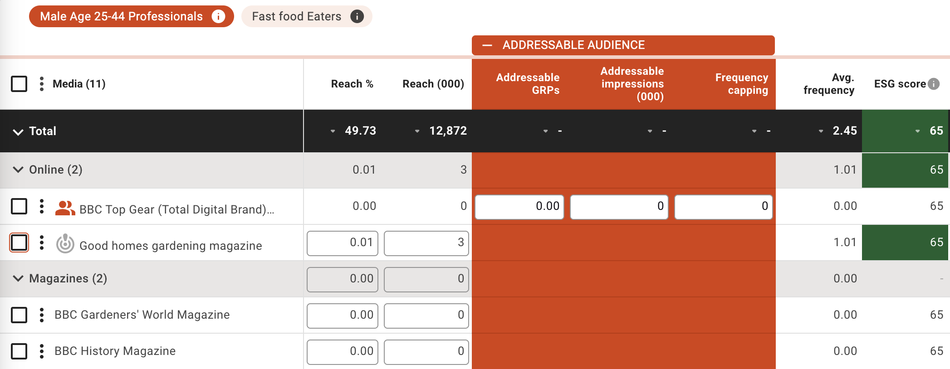Open Total Reach % dropdown arrow
950x369 pixels.
click(333, 131)
